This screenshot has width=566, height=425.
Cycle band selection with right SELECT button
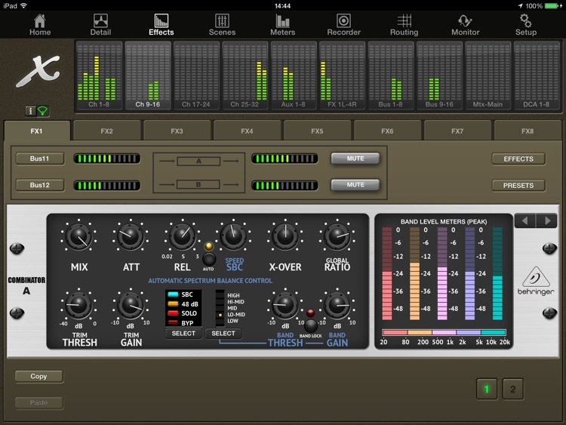click(223, 333)
